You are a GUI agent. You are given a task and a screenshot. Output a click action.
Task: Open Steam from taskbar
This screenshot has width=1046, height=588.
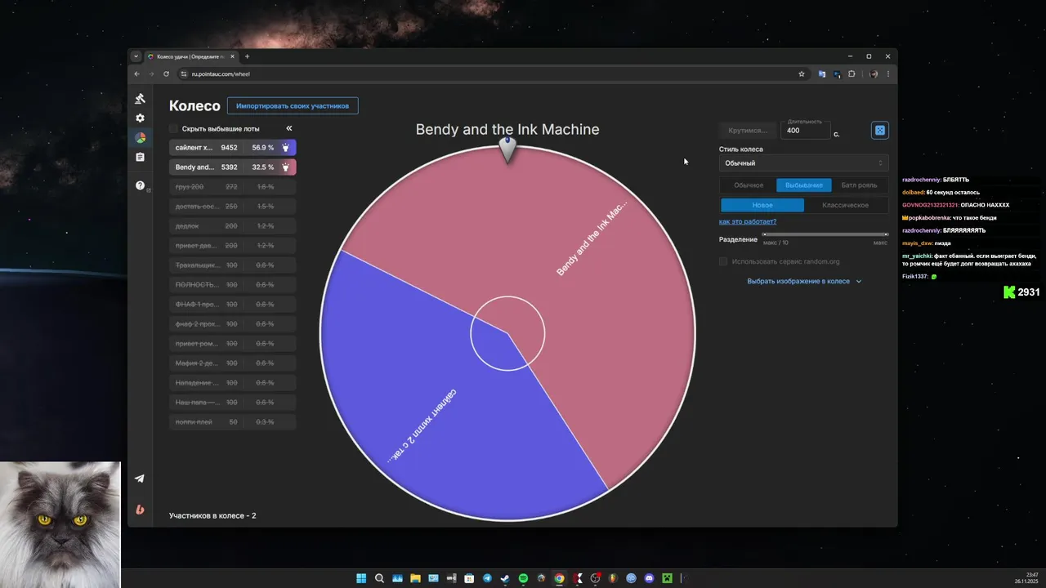(x=505, y=578)
